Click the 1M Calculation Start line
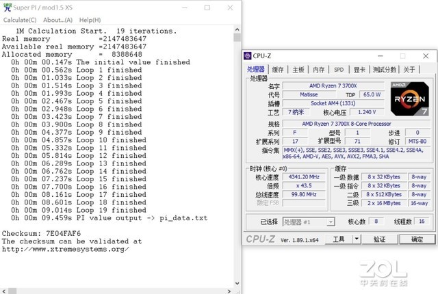The width and height of the screenshot is (438, 294). click(96, 31)
